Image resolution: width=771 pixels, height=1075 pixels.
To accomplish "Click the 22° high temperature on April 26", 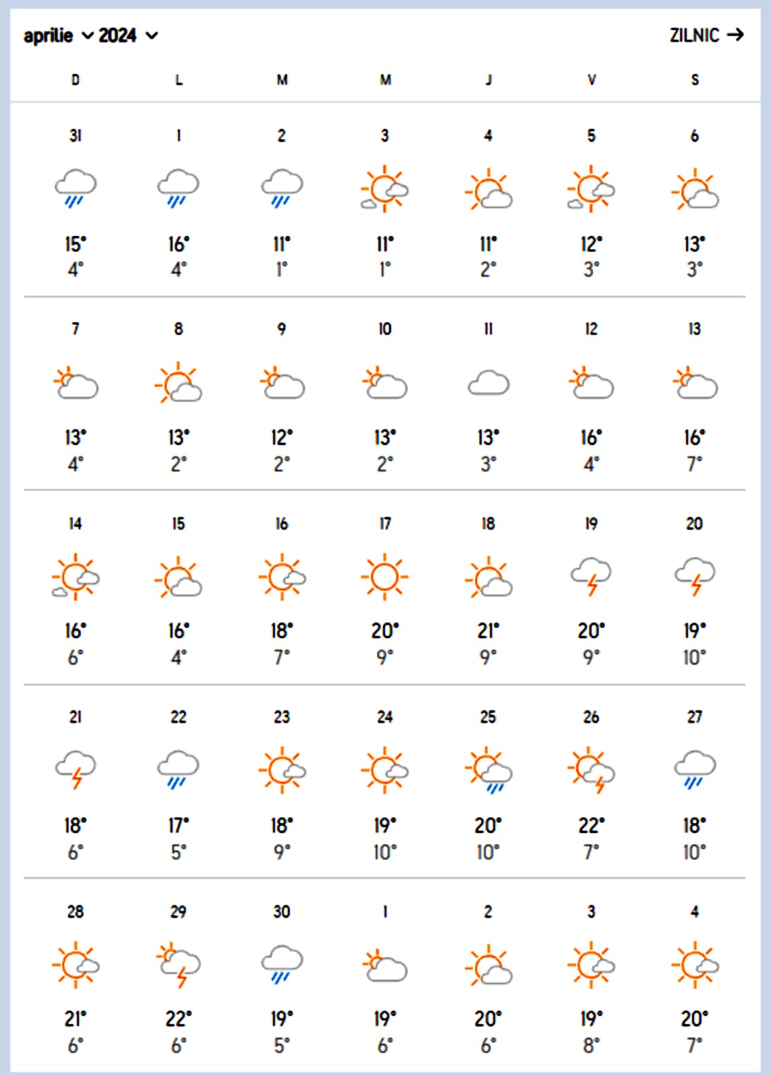I will click(591, 825).
